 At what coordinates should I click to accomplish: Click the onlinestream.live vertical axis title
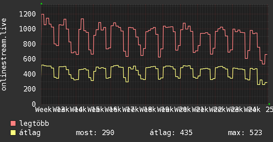4,54
